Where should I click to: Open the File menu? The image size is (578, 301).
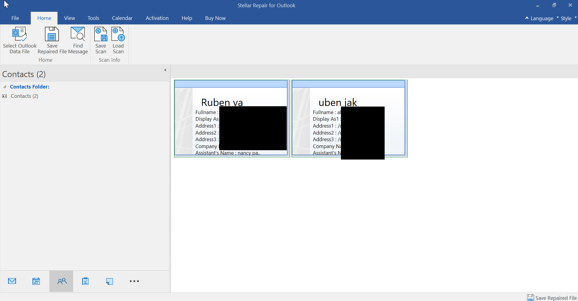tap(15, 18)
